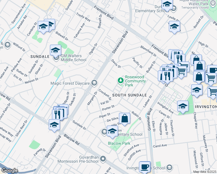Click the Map data ©2025 attribution

click(205, 172)
